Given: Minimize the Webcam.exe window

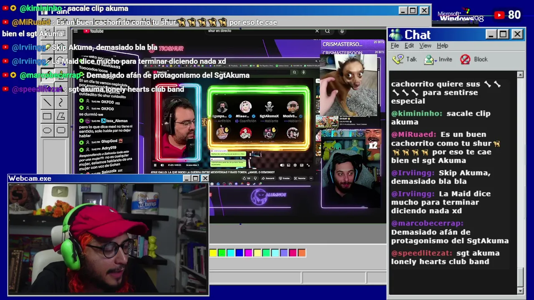Looking at the screenshot, I should tap(186, 178).
